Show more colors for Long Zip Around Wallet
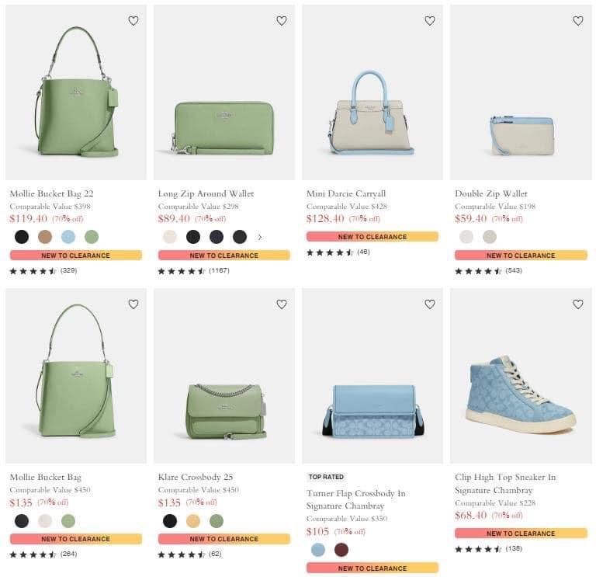Image resolution: width=596 pixels, height=577 pixels. click(260, 237)
